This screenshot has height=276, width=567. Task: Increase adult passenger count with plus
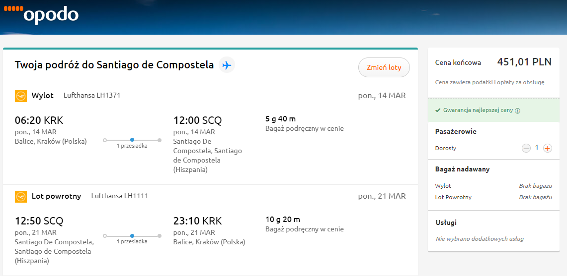(x=548, y=148)
